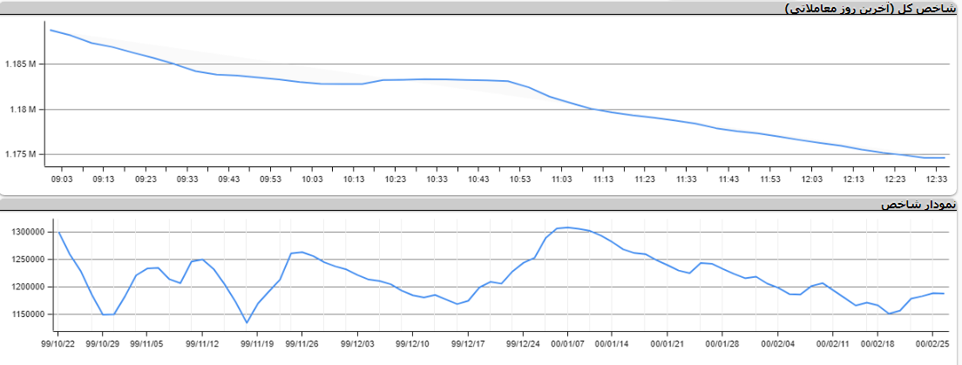Click the index line's peak near 00/01/07

click(x=568, y=227)
